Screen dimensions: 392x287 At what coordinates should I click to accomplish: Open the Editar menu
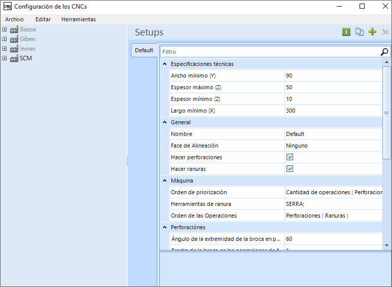coord(43,19)
